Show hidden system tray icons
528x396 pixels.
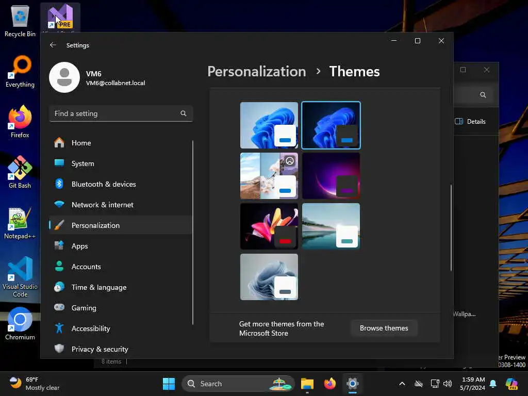click(402, 384)
